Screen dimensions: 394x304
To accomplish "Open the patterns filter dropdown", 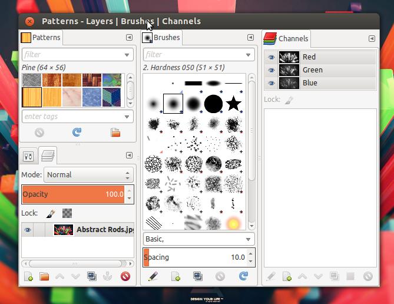I will coord(127,55).
